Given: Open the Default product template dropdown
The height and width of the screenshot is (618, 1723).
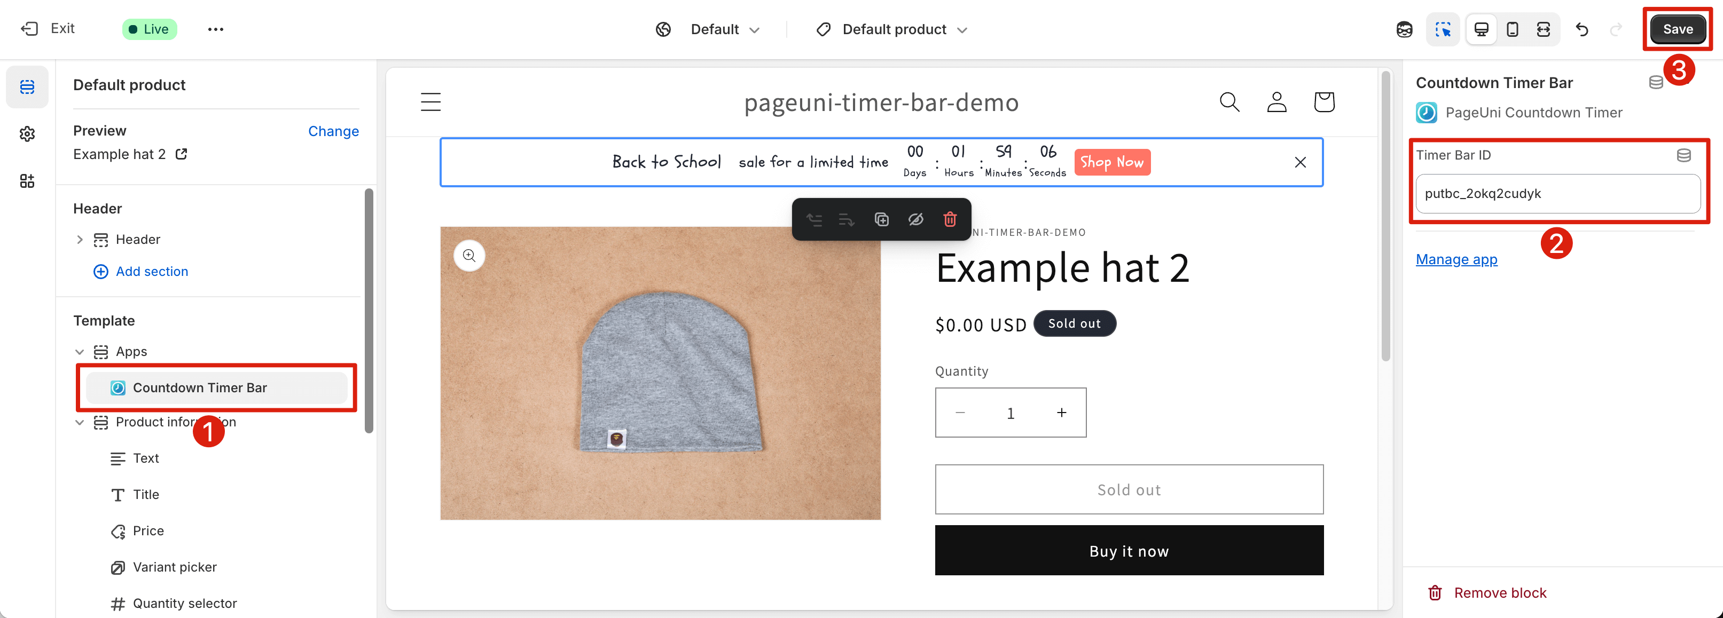Looking at the screenshot, I should [891, 29].
